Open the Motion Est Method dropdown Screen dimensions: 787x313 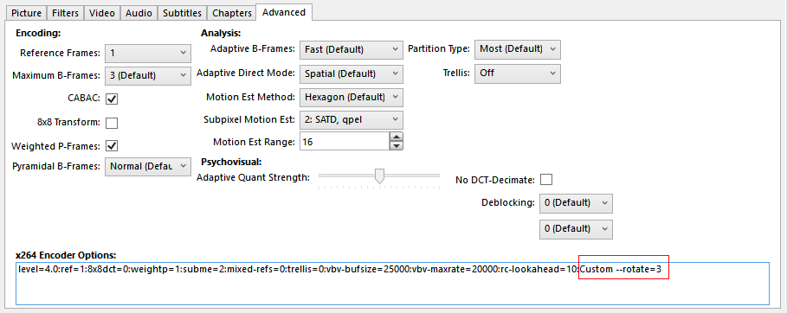click(352, 97)
